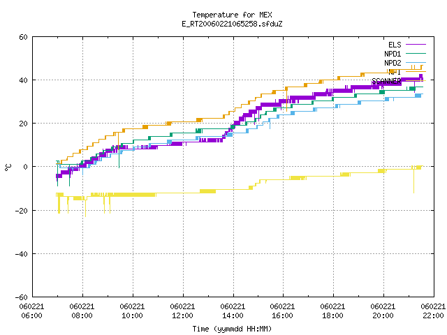
Task: Click the y-axis tick label 20
Action: pos(23,124)
